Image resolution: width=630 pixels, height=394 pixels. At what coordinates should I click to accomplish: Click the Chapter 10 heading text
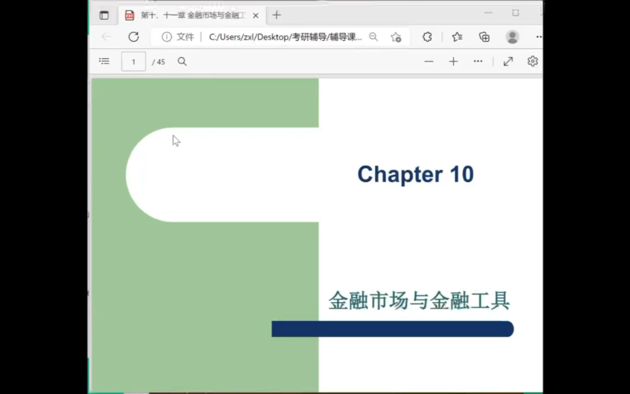pos(415,175)
